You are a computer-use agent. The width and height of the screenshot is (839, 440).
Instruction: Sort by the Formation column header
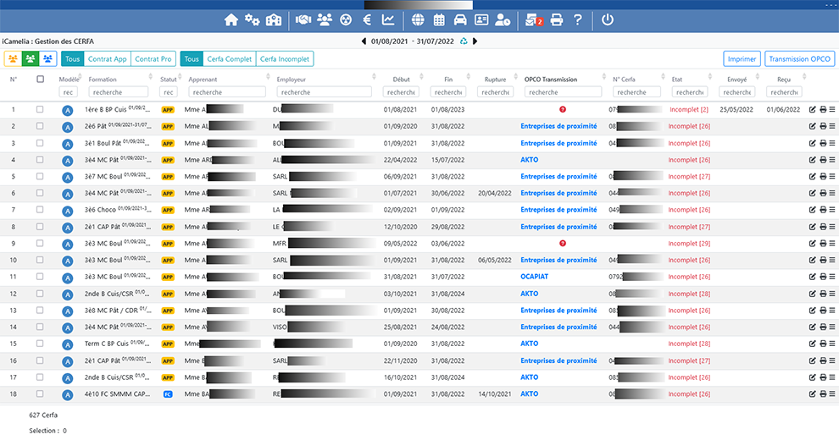coord(103,80)
